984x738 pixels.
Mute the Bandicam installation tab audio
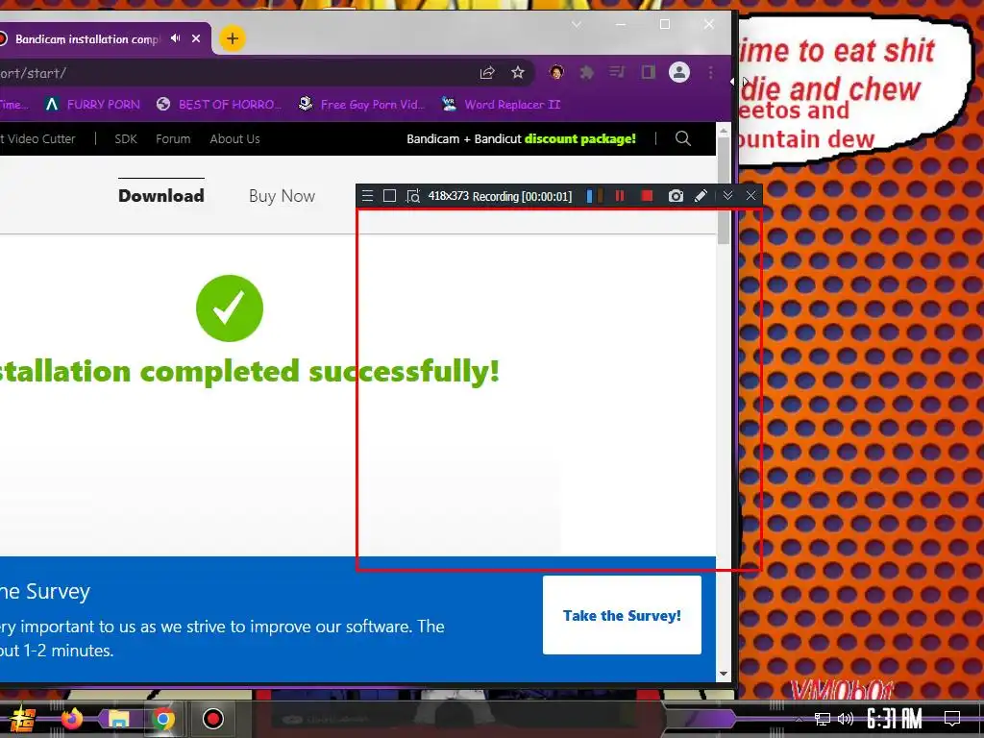[176, 38]
